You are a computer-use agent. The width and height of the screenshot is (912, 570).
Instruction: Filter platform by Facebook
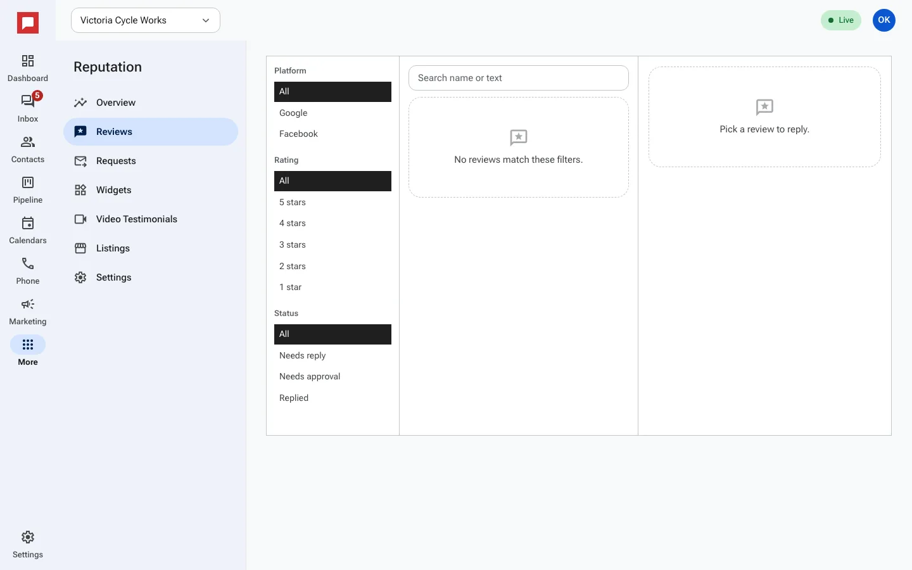tap(332, 134)
